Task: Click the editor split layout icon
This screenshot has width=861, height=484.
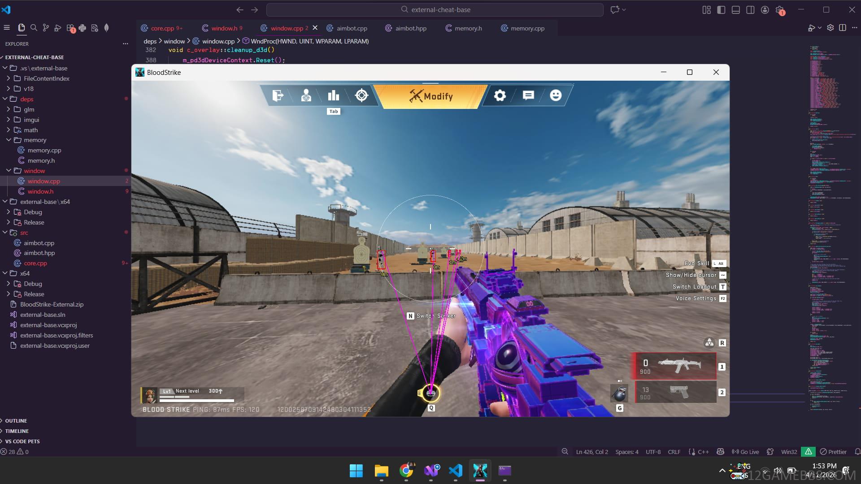Action: [843, 28]
